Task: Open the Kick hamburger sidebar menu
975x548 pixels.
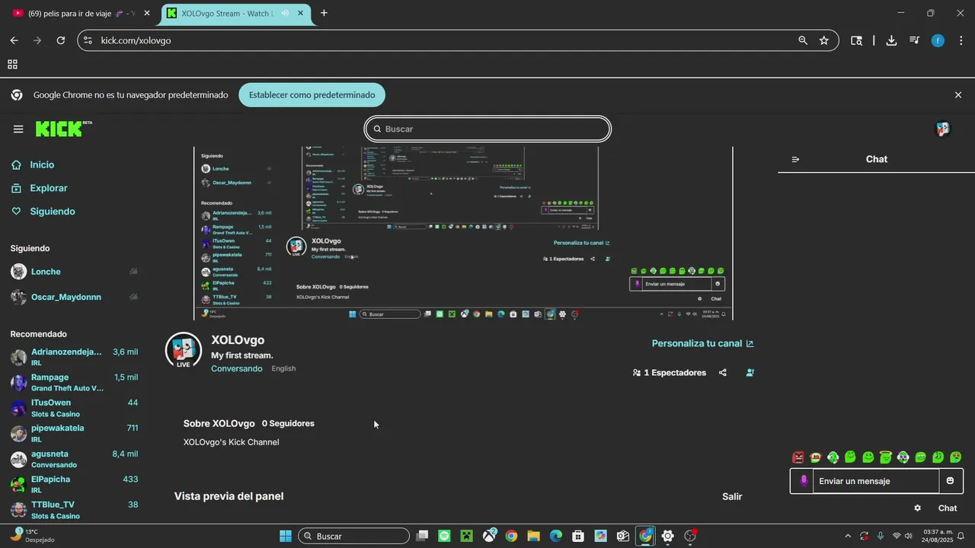Action: pyautogui.click(x=18, y=129)
